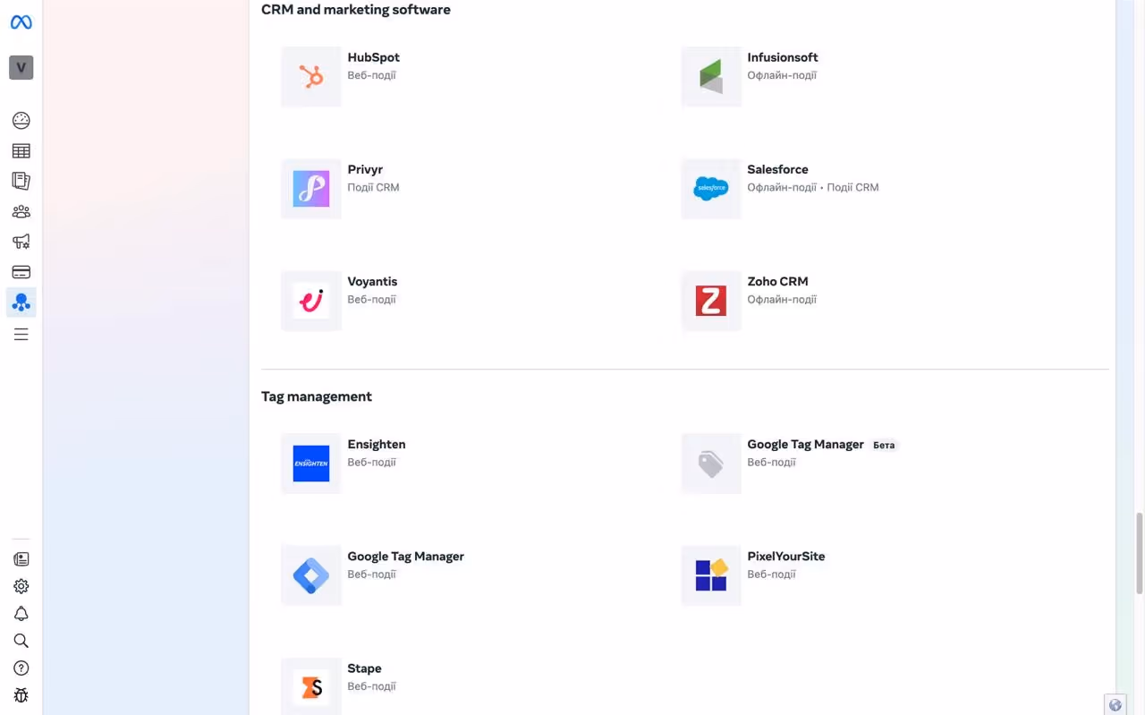Image resolution: width=1145 pixels, height=715 pixels.
Task: Open the Stape integration name
Action: coord(364,668)
